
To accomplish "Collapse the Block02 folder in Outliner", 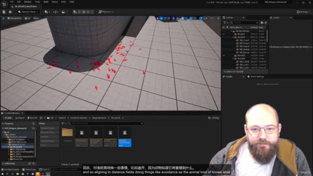I will [233, 37].
